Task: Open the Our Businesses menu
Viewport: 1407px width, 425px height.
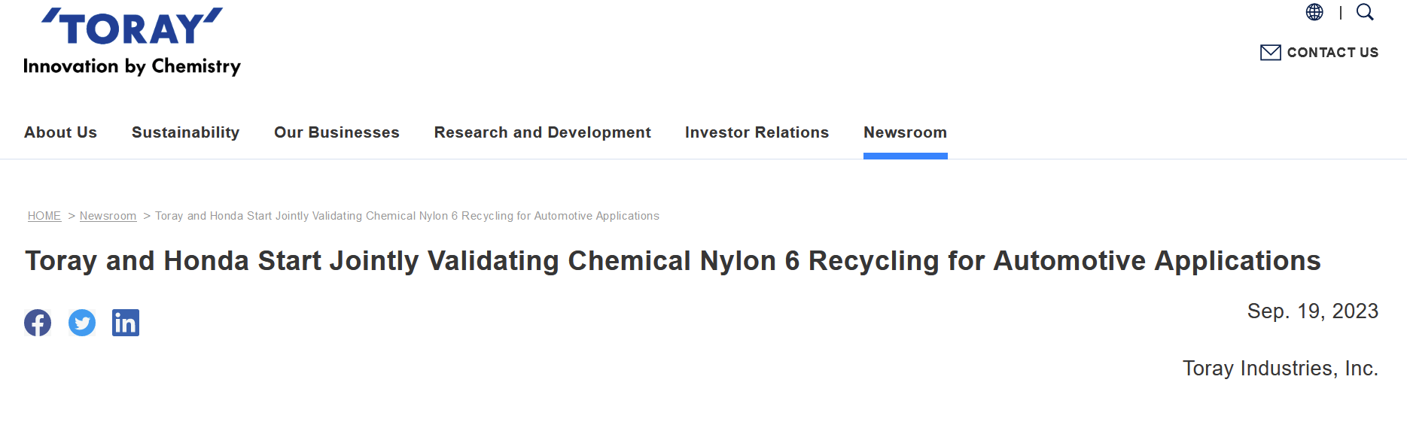Action: coord(337,132)
